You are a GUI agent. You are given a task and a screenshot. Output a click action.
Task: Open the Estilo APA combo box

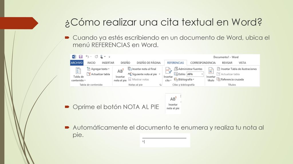195,74
